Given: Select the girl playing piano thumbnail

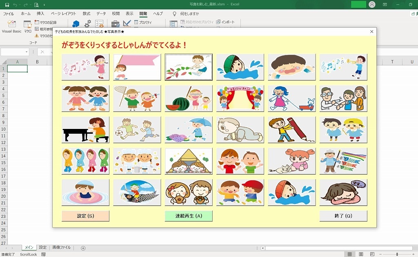Looking at the screenshot, I should (86, 130).
